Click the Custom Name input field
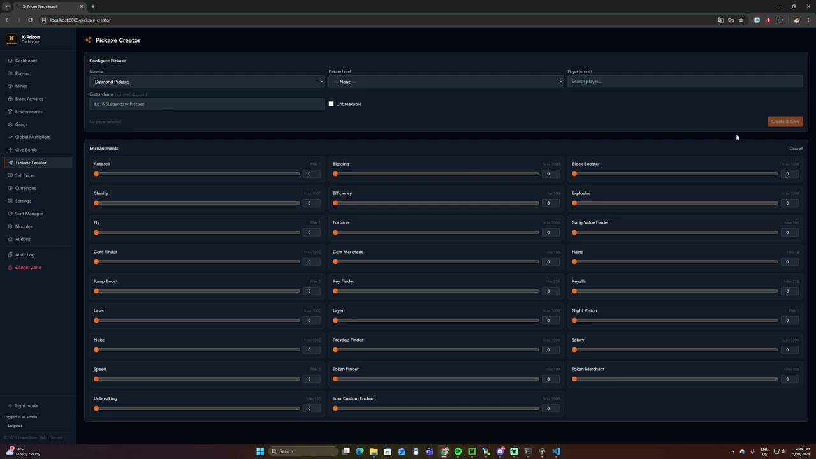This screenshot has width=816, height=459. click(207, 104)
